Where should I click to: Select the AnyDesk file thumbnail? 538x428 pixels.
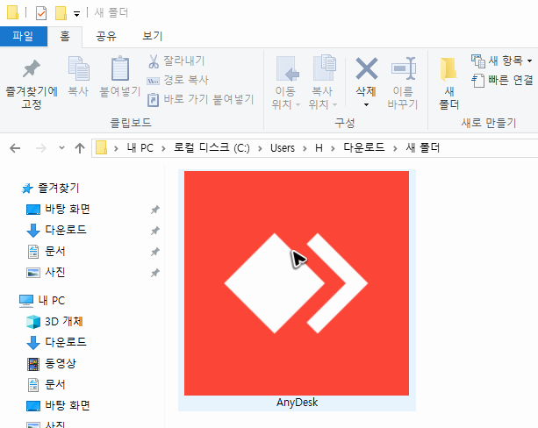297,283
